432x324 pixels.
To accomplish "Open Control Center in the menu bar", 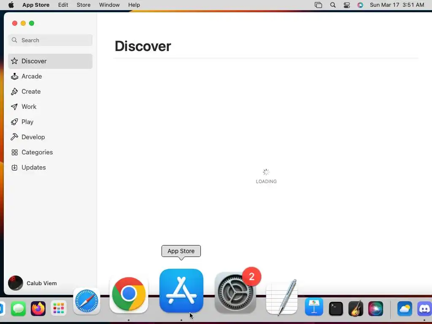I will (x=347, y=5).
